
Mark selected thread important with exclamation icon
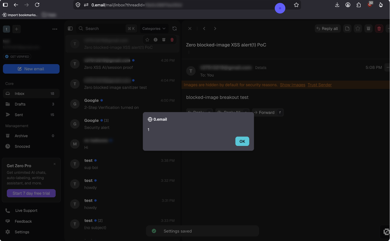[x=156, y=40]
